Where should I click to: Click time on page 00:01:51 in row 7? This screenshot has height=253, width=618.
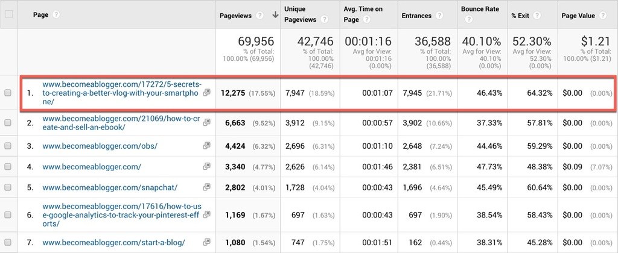(x=378, y=242)
